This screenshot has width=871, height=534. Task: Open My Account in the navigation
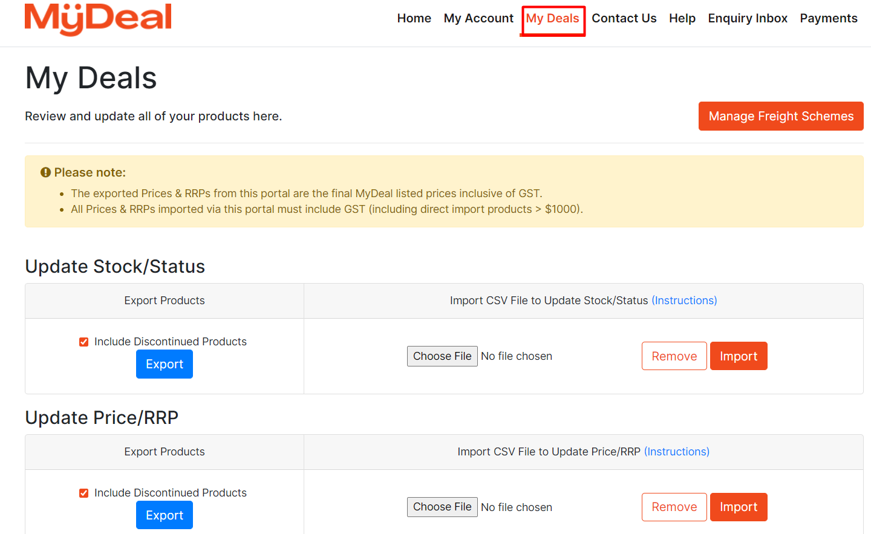[478, 18]
